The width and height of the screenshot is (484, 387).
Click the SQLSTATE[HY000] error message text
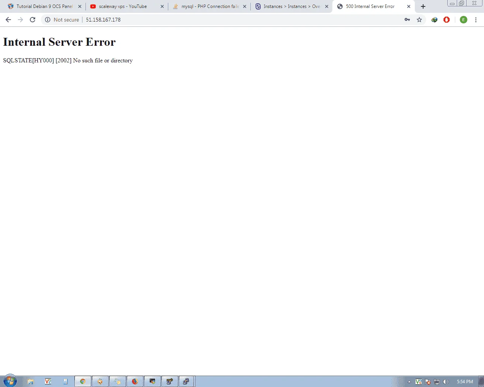click(x=68, y=60)
